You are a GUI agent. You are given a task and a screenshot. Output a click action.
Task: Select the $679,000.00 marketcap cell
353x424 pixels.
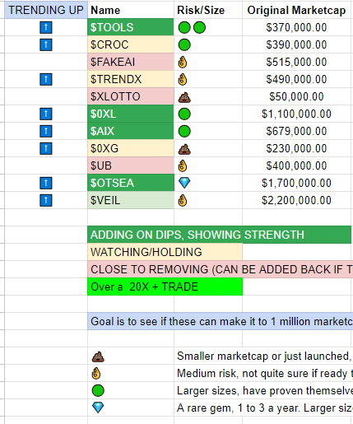click(x=296, y=131)
